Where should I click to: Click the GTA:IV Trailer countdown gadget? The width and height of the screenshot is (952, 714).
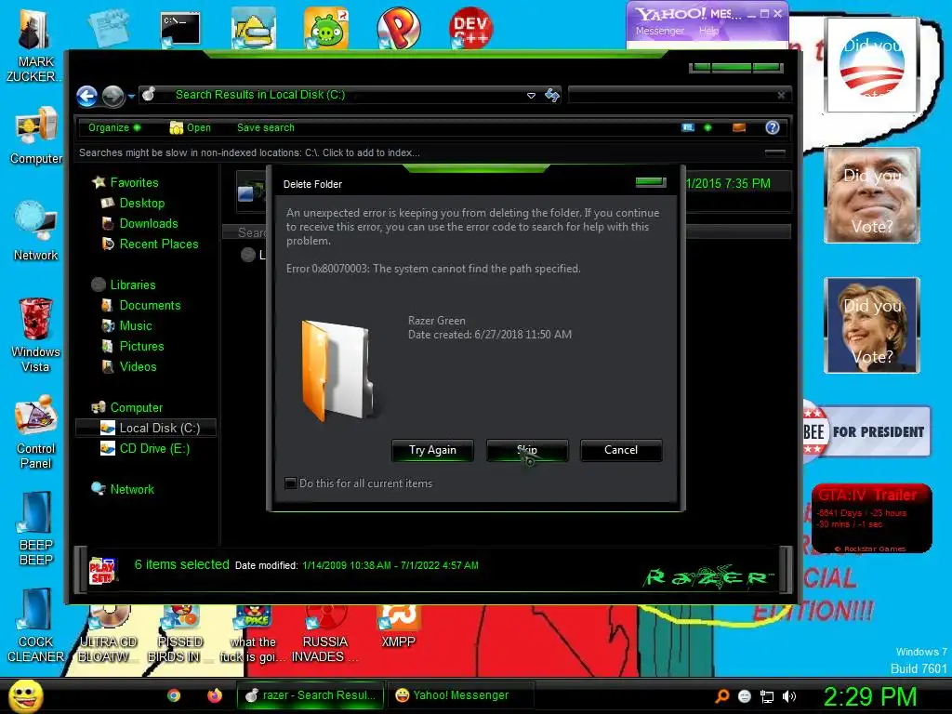(x=871, y=518)
